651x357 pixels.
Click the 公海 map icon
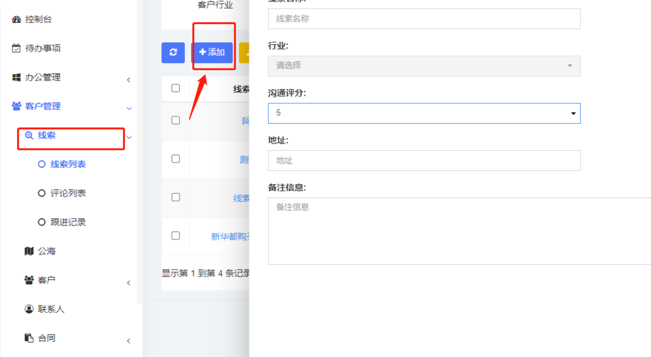coord(29,252)
